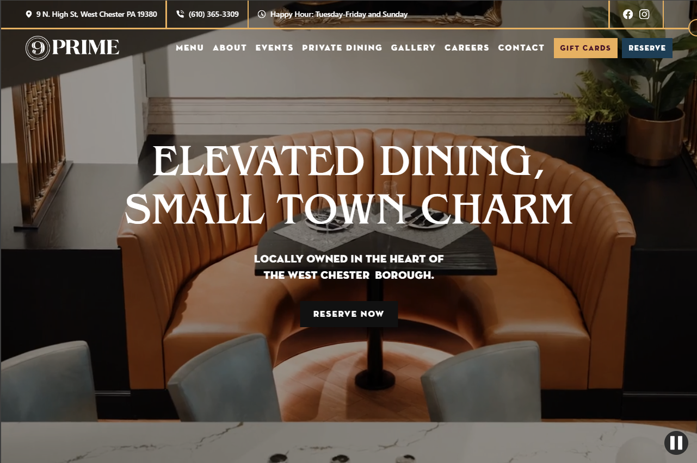Call the (610) 365-3309 phone link
Screen dimensions: 697x463
click(214, 14)
